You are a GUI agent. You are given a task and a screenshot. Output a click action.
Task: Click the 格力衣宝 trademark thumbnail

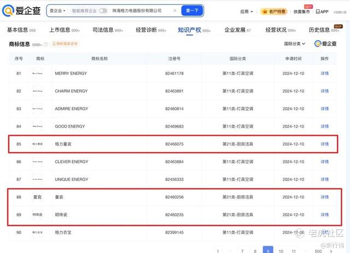tap(37, 232)
